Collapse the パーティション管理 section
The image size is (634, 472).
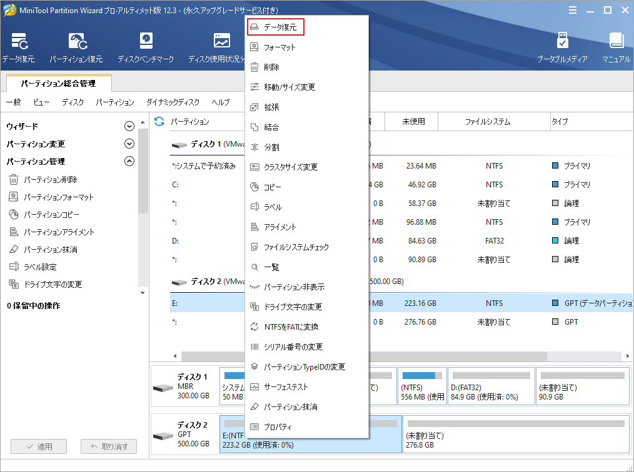[129, 161]
